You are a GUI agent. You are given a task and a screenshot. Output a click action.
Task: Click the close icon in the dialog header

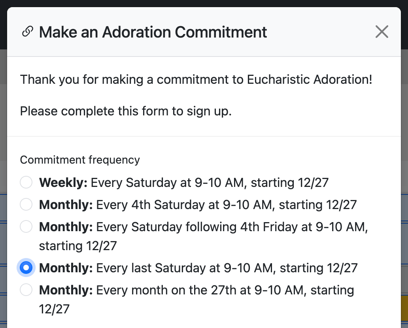[x=382, y=32]
